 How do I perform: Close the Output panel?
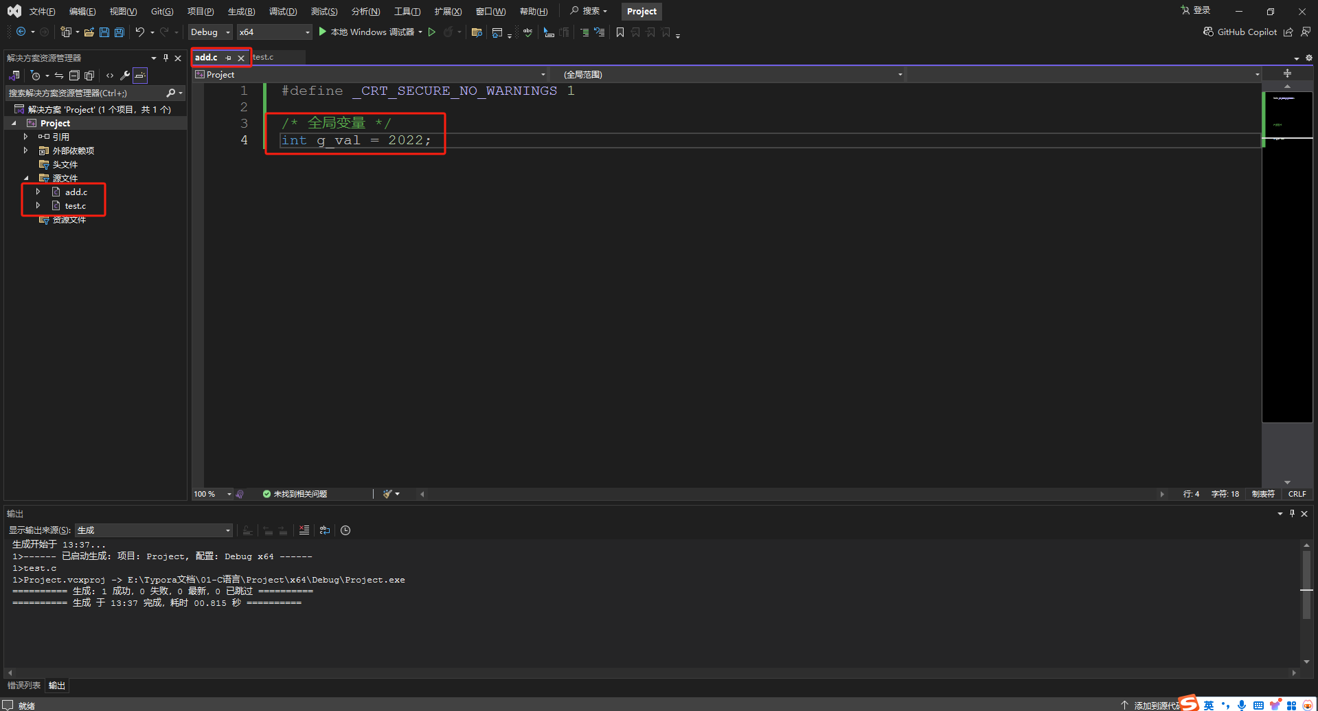[1304, 514]
